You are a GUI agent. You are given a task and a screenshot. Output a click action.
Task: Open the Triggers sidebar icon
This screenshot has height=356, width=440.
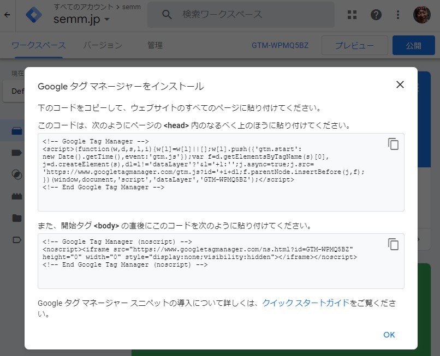(16, 174)
